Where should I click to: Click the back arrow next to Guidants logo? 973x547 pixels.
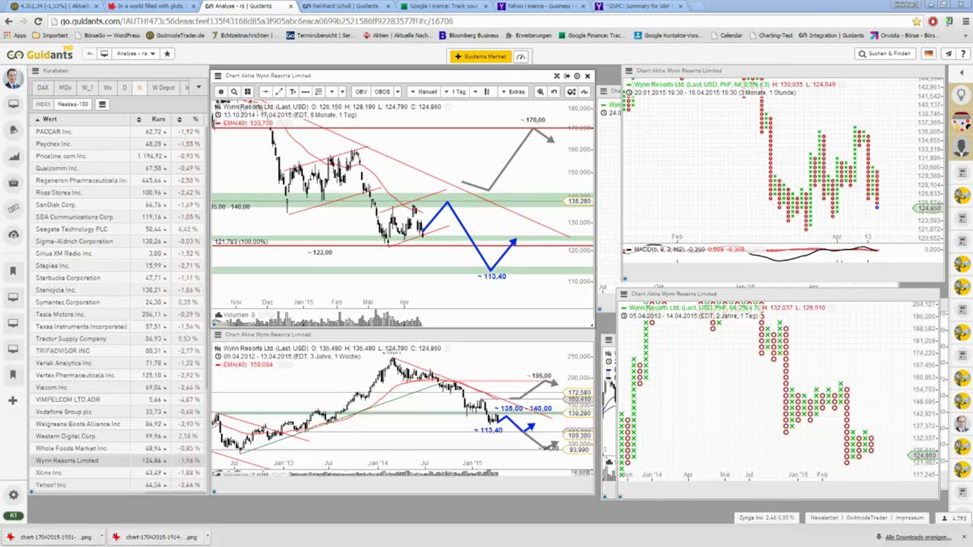[90, 53]
